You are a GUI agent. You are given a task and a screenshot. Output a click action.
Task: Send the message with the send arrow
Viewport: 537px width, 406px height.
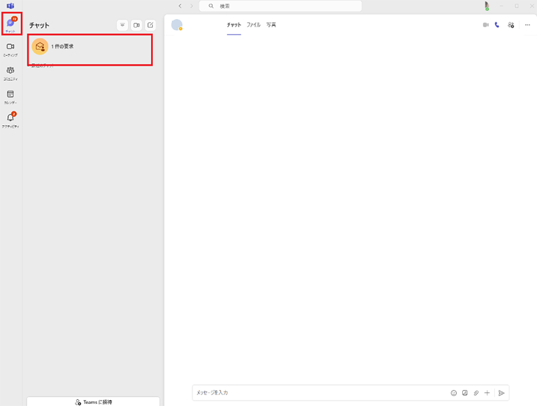(501, 393)
